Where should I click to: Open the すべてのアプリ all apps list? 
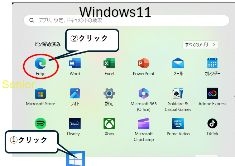(x=200, y=45)
